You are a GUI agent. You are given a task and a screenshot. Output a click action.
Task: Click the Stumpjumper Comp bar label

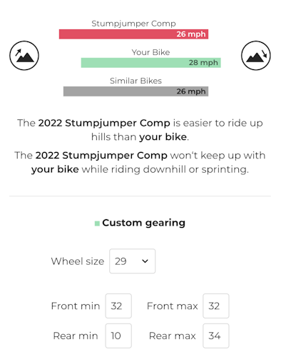(133, 24)
